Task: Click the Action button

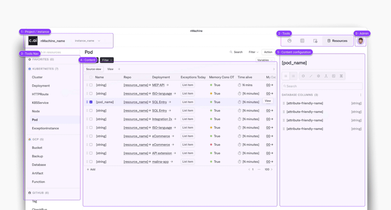Action: 268,52
